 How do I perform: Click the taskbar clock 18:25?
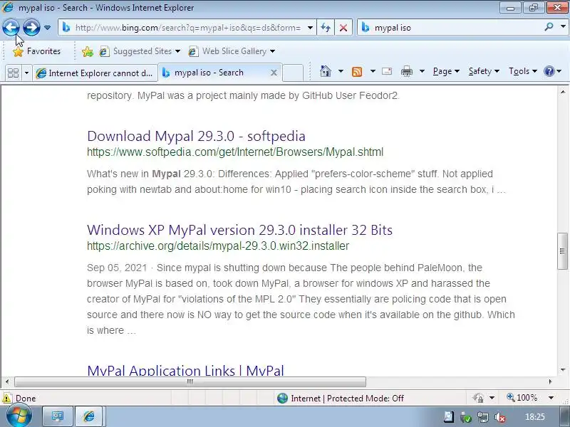click(x=535, y=417)
